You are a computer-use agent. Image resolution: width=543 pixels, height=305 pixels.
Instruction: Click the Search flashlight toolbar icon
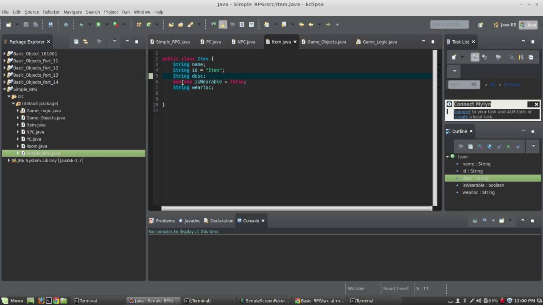(x=190, y=25)
